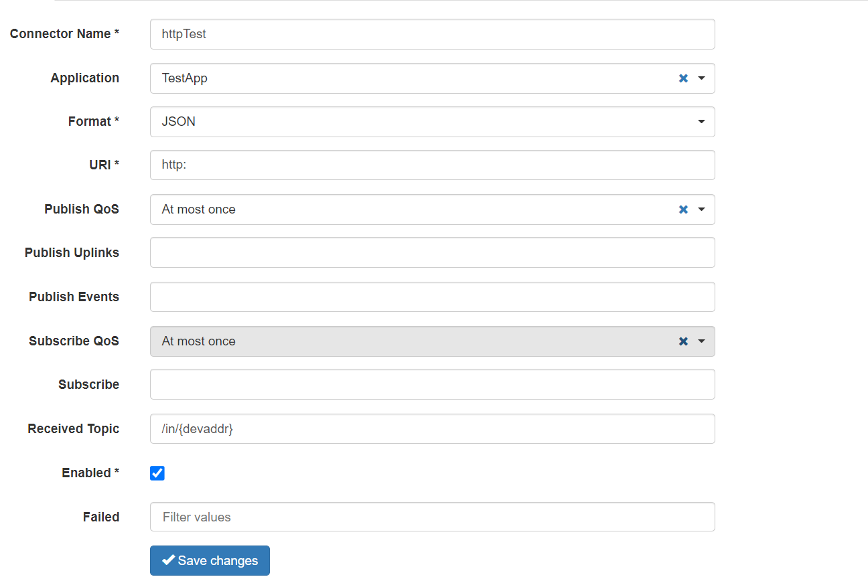Click the Received Topic field
The width and height of the screenshot is (868, 583).
pos(432,428)
